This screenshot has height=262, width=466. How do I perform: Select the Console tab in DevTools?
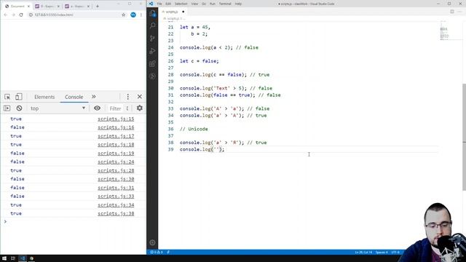(74, 97)
